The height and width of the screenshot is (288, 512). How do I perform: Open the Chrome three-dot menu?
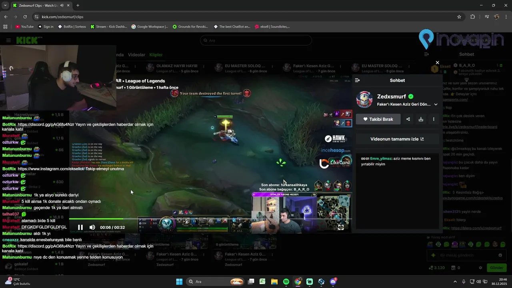click(x=506, y=17)
